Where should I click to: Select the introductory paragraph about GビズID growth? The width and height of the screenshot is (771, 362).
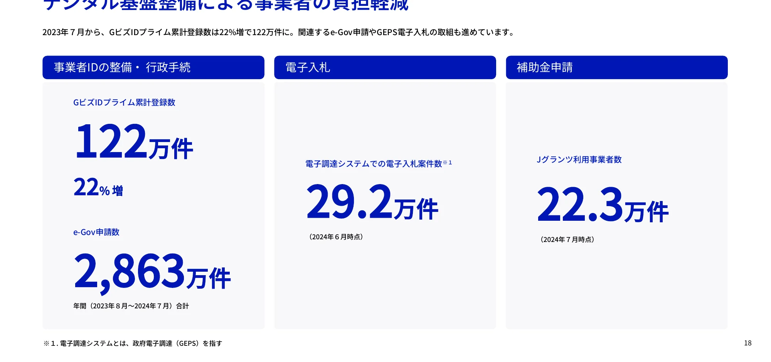(278, 32)
